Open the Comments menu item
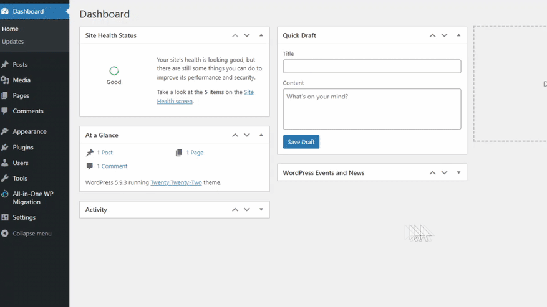 click(x=28, y=111)
